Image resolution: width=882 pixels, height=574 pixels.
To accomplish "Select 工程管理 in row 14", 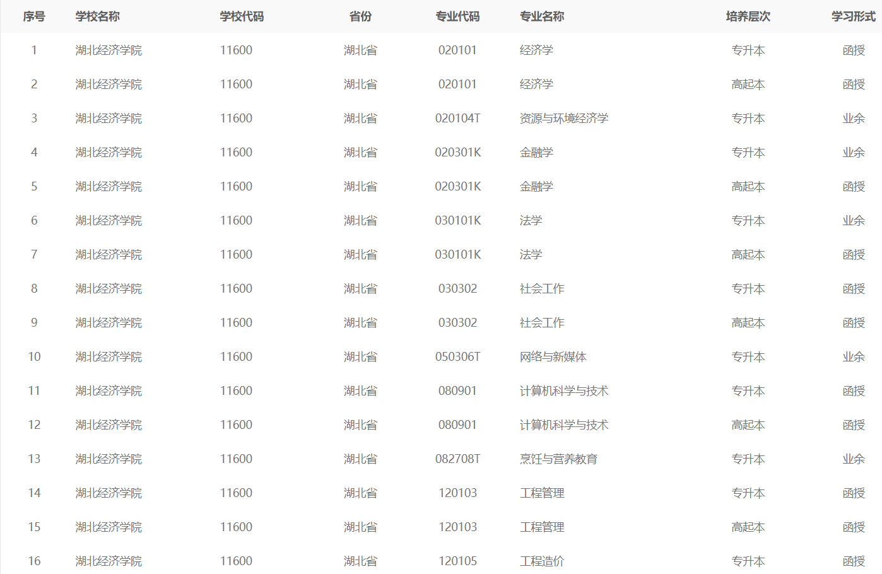I will pyautogui.click(x=542, y=493).
